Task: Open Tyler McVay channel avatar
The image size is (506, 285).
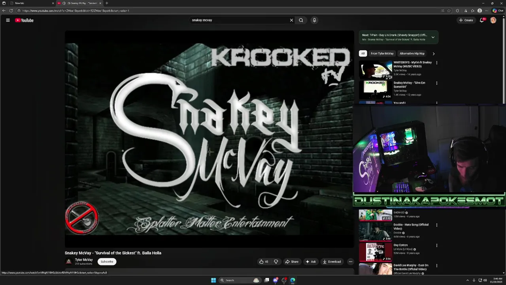Action: tap(69, 261)
